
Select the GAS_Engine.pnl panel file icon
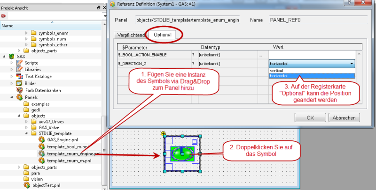[x=42, y=139]
